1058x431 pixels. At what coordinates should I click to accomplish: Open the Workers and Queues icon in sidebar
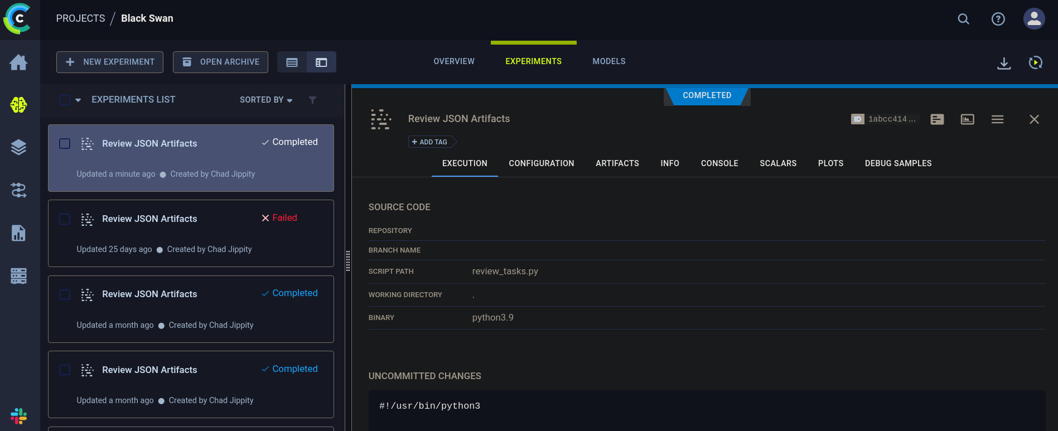(18, 276)
